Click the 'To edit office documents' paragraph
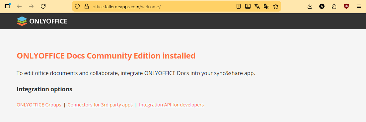Image resolution: width=366 pixels, height=122 pixels. (x=136, y=73)
